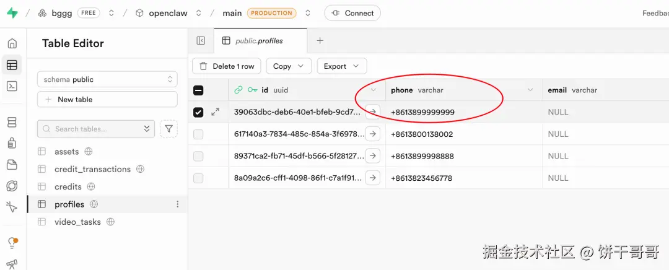669x270 pixels.
Task: Switch to the public.profiles tab
Action: (259, 41)
